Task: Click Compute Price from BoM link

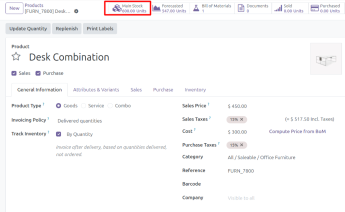Action: (298, 131)
